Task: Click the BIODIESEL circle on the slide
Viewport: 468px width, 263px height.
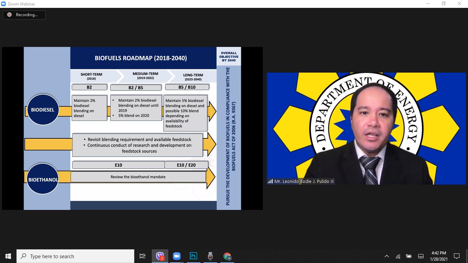Action: pyautogui.click(x=43, y=110)
